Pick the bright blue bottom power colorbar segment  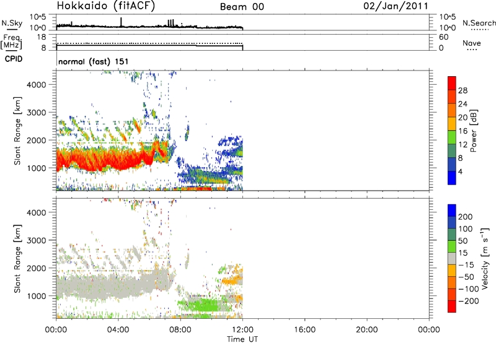[452, 178]
